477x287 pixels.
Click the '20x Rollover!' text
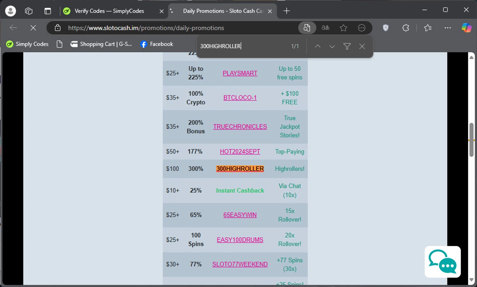click(290, 240)
